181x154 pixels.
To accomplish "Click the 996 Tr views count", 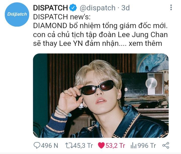I will [x=147, y=145].
